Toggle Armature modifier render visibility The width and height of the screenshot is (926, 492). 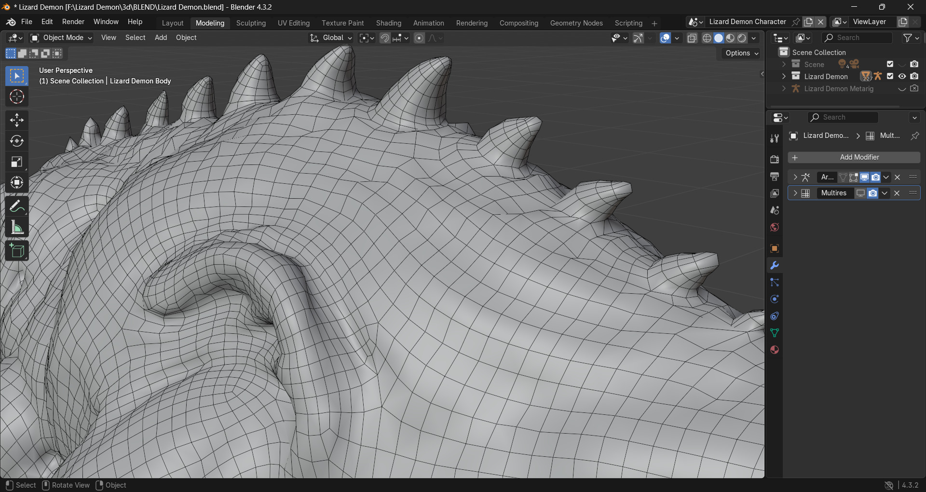pos(875,177)
